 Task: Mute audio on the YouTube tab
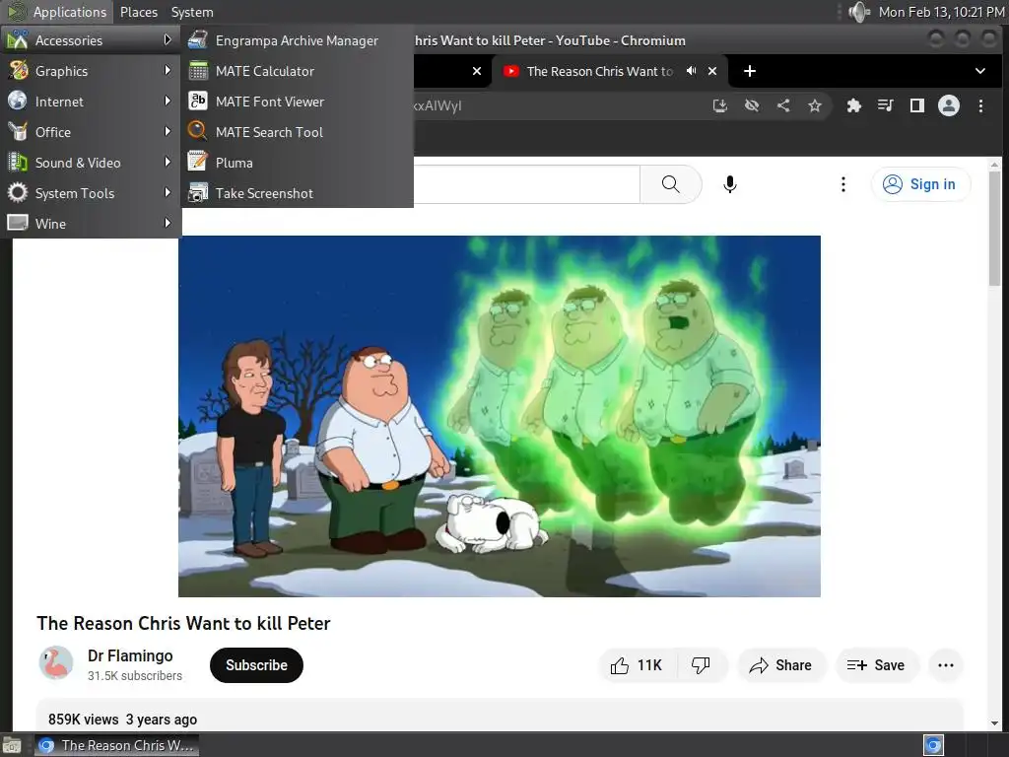[x=691, y=71]
